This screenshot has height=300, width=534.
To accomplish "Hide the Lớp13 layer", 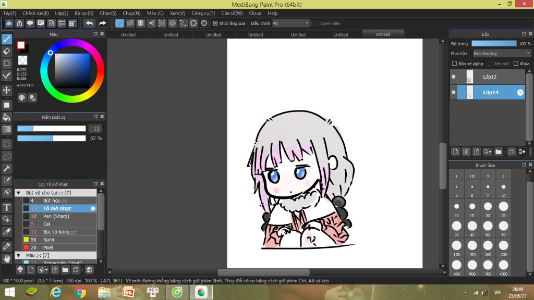I will pos(454,77).
